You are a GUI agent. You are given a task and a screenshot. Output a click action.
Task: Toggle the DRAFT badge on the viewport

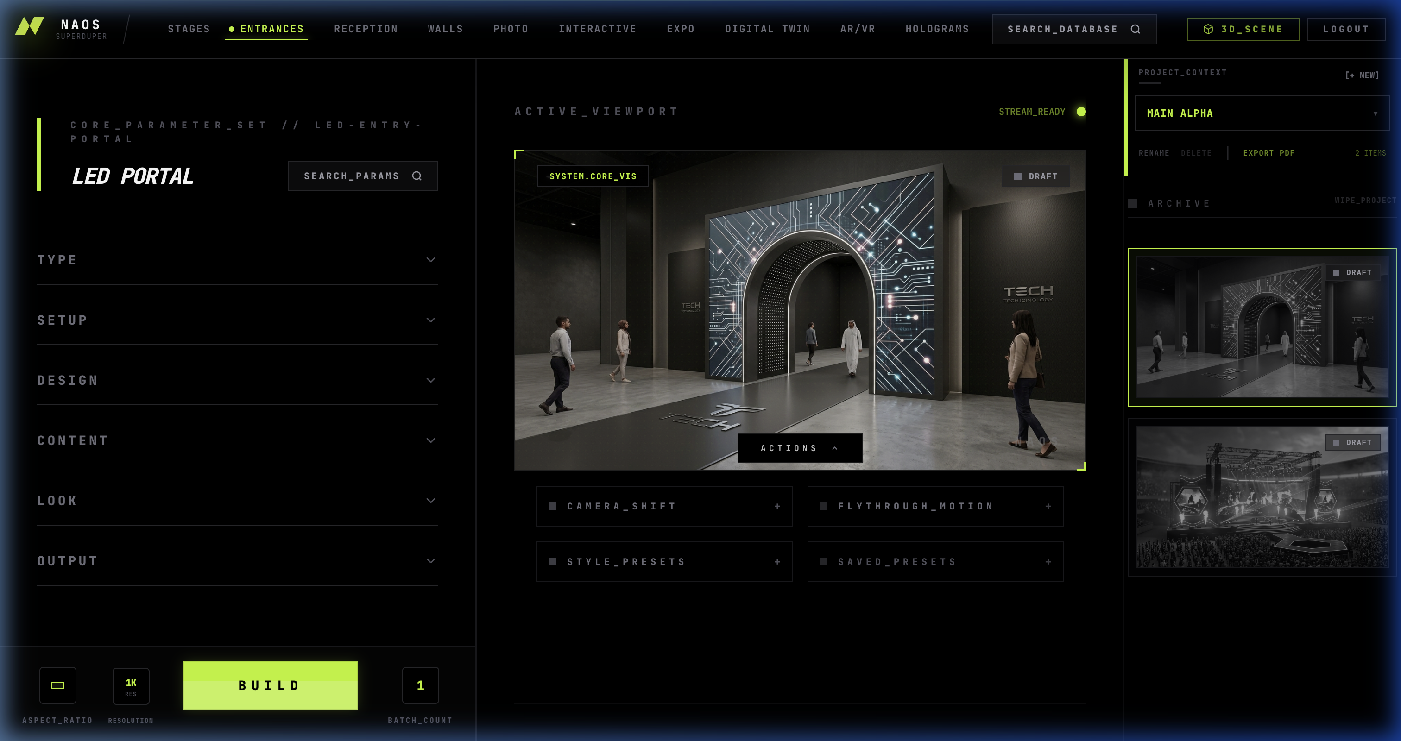1035,176
